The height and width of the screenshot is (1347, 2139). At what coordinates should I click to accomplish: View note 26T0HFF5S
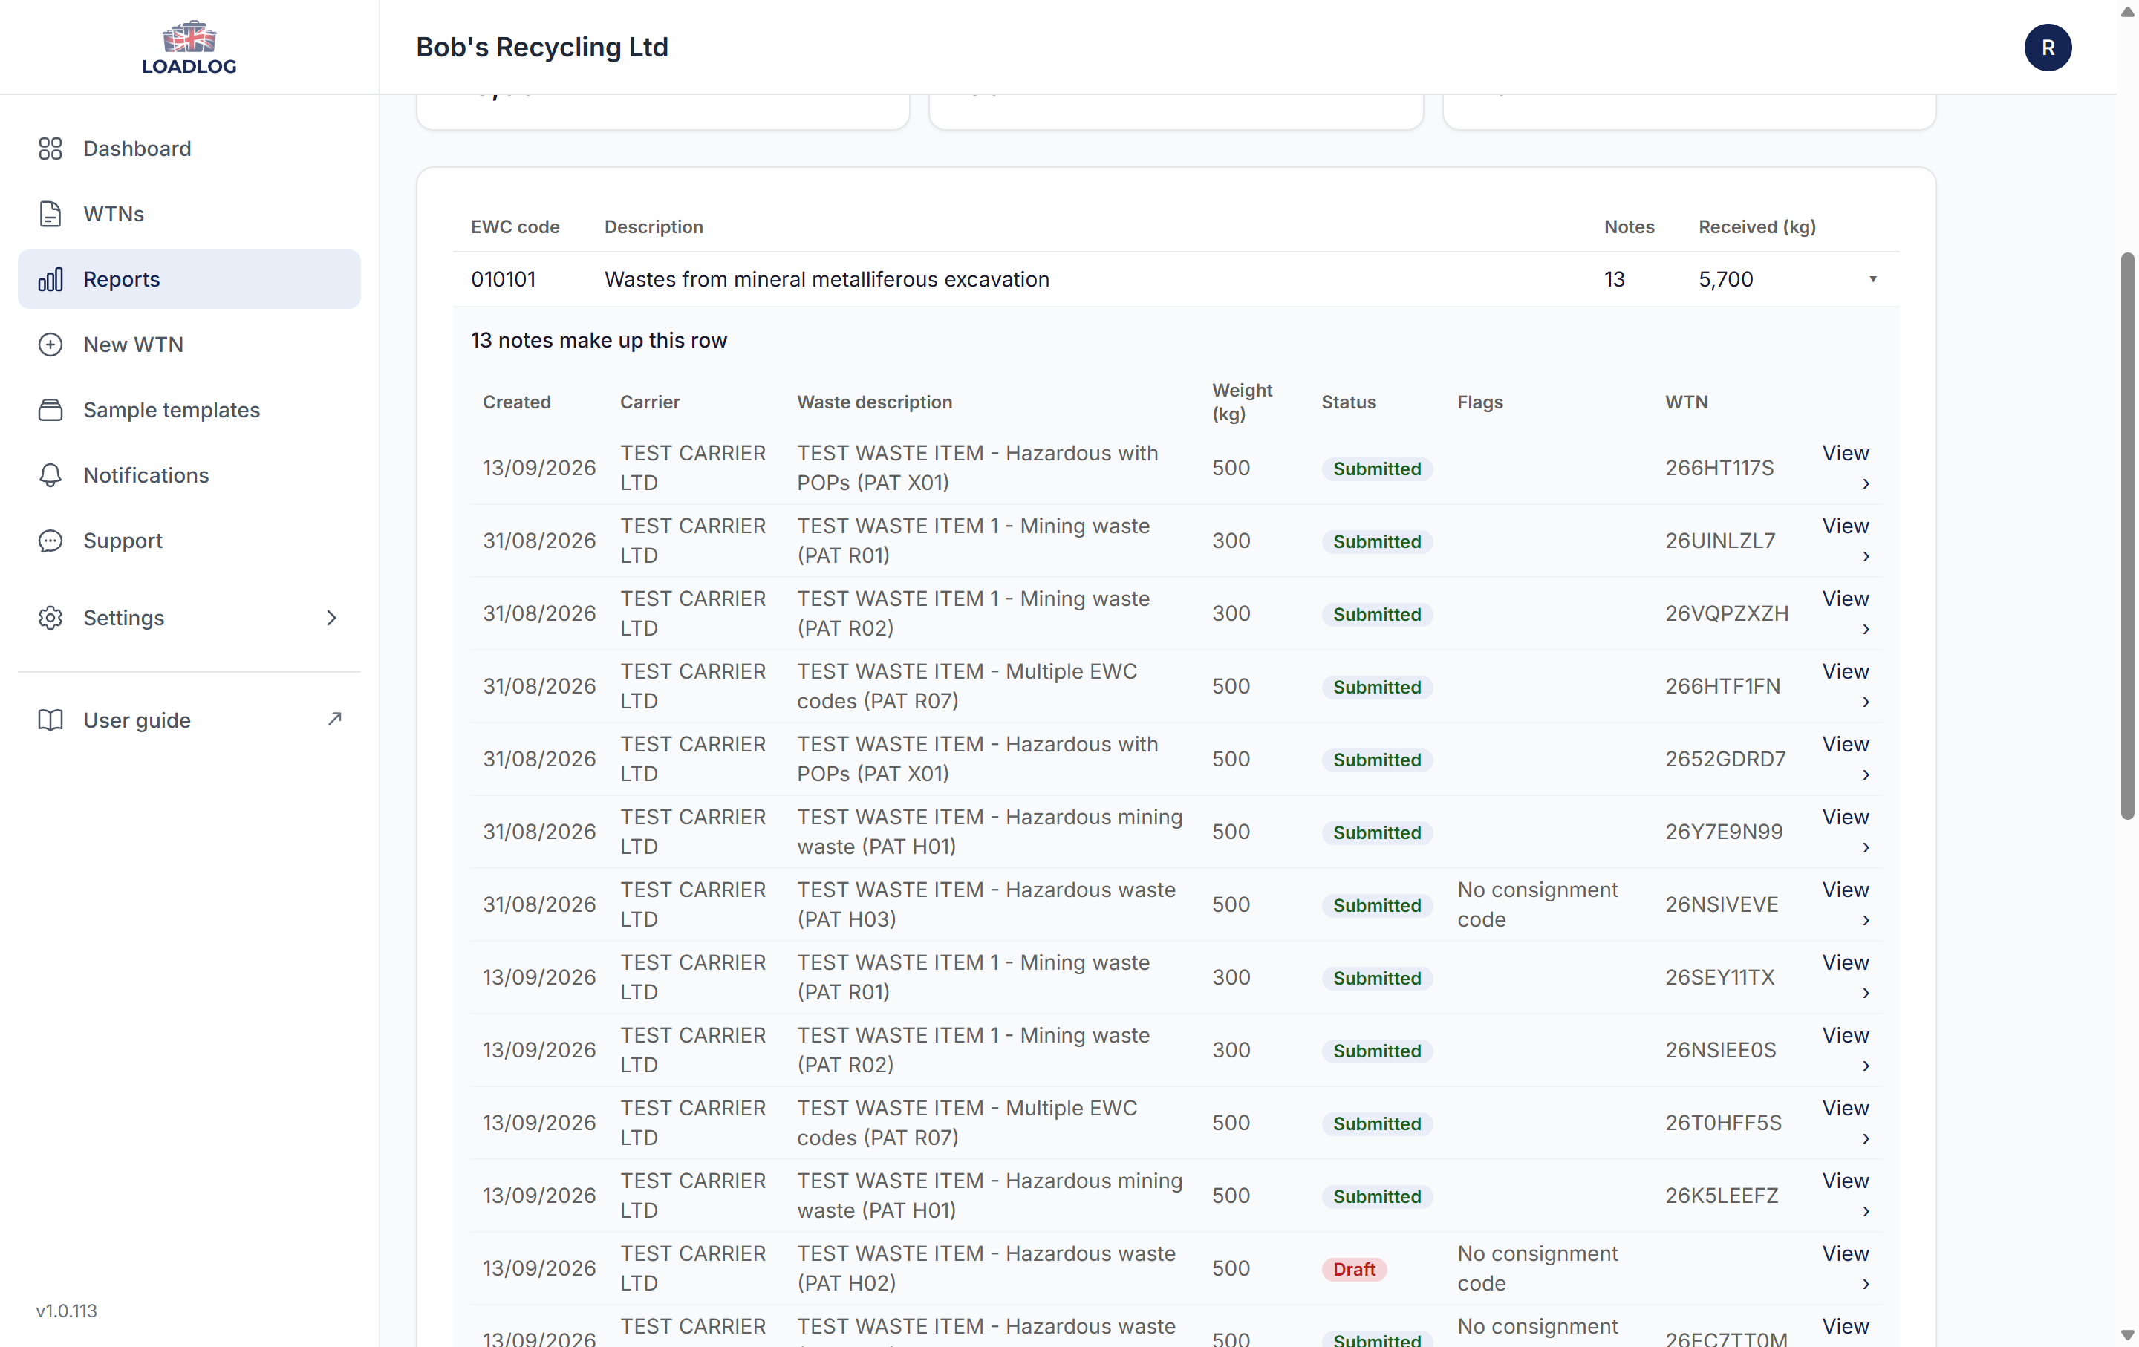pos(1846,1122)
